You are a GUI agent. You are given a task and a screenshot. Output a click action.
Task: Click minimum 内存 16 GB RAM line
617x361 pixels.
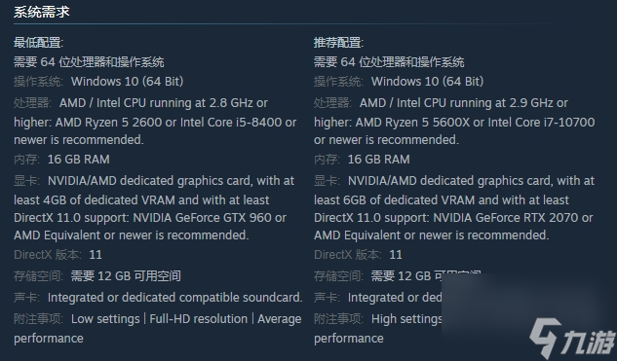(61, 159)
